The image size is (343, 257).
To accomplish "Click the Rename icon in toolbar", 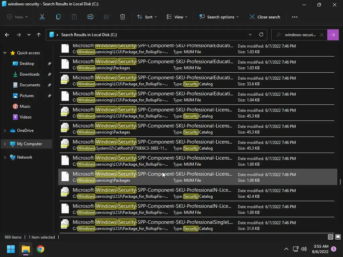I will click(x=90, y=17).
